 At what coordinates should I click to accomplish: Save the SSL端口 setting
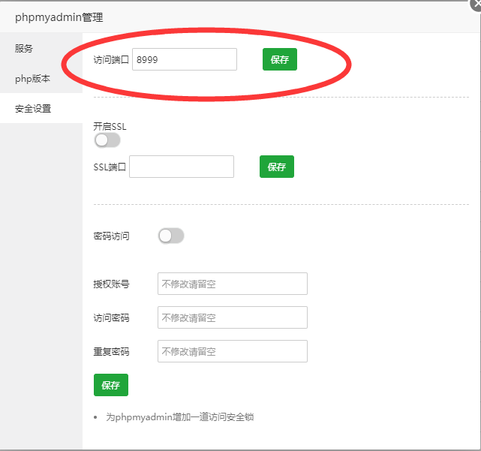click(277, 167)
